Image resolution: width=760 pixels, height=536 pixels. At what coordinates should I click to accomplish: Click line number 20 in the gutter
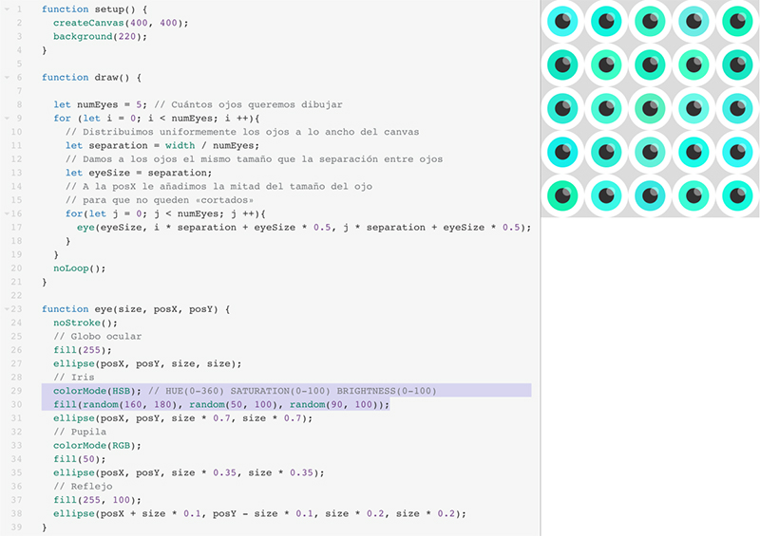click(x=16, y=268)
